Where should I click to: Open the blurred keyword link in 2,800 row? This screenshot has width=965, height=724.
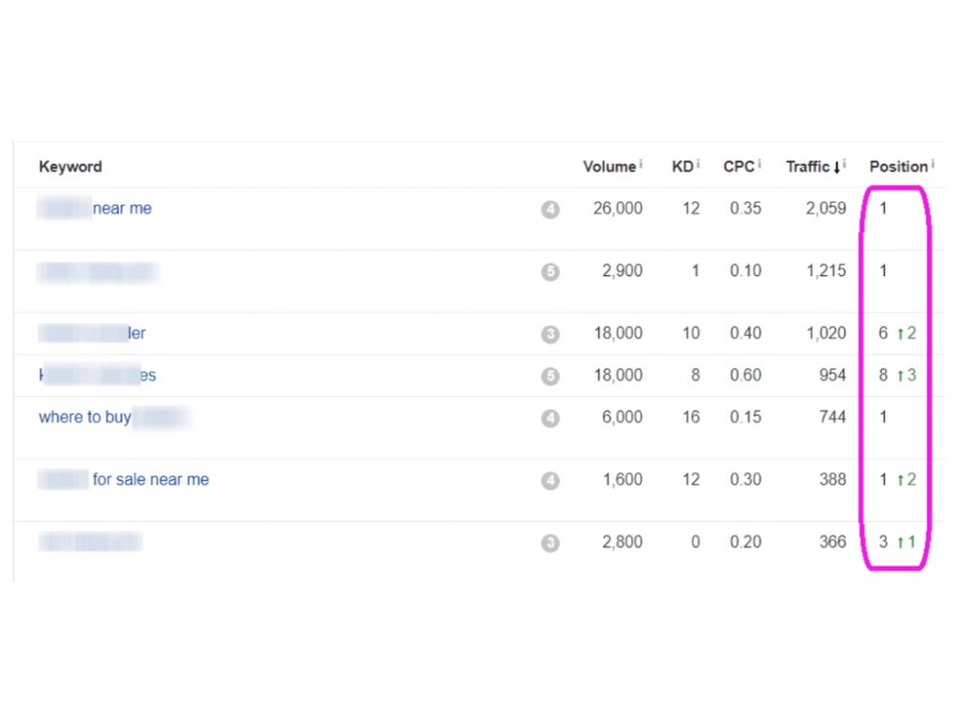[90, 542]
